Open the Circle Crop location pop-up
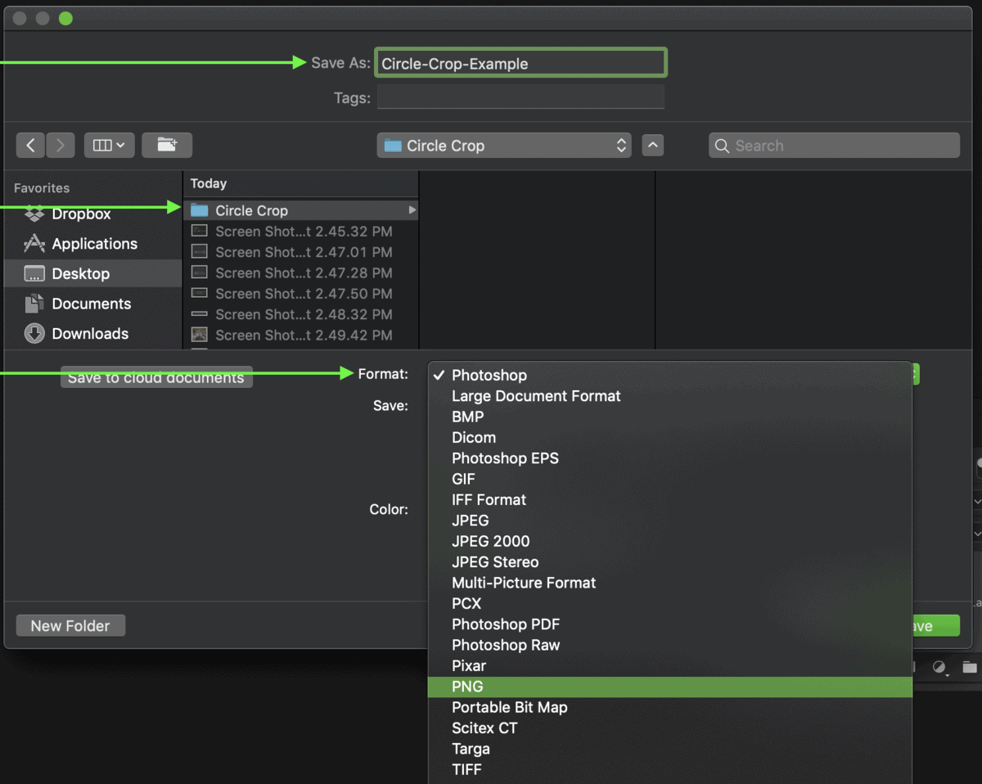982x784 pixels. coord(504,146)
